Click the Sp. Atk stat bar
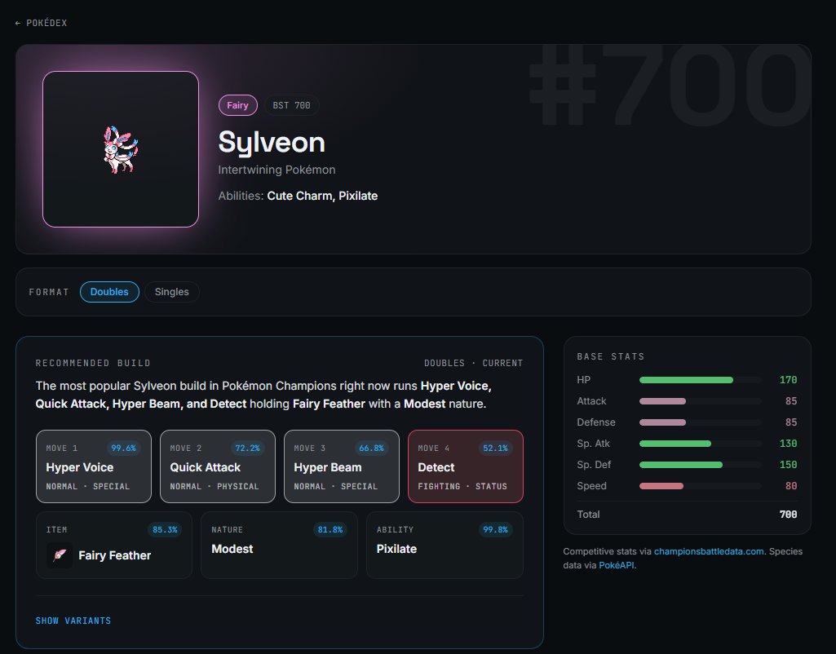The height and width of the screenshot is (654, 836). click(700, 444)
